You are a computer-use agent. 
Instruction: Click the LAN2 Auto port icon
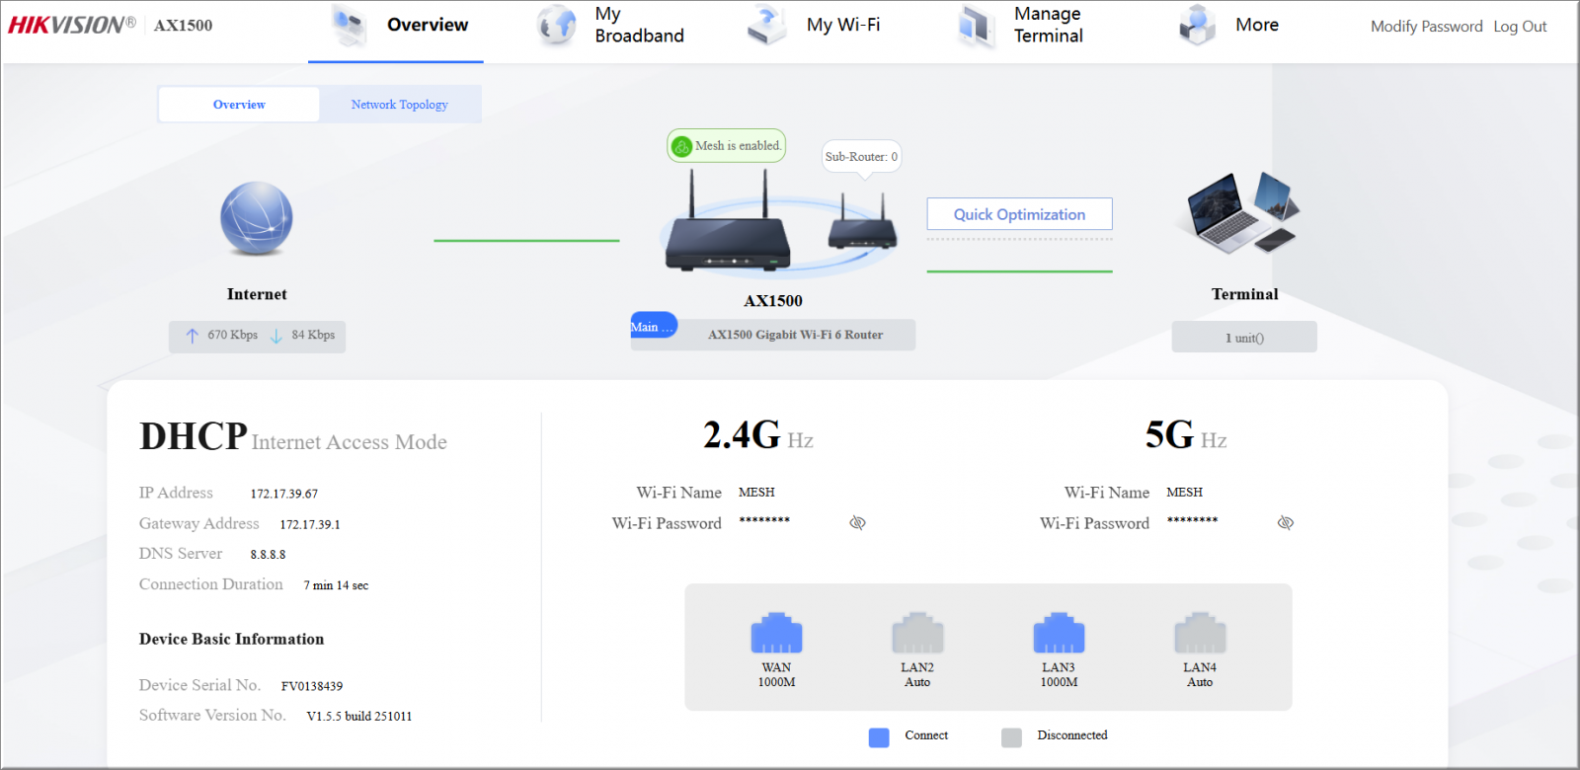[x=917, y=634]
